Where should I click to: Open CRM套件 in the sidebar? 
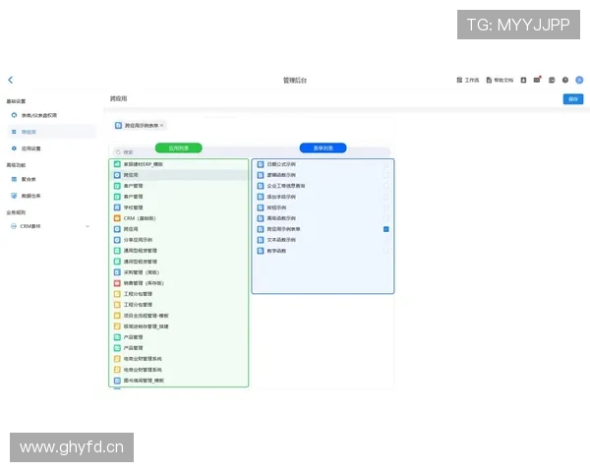click(x=51, y=226)
